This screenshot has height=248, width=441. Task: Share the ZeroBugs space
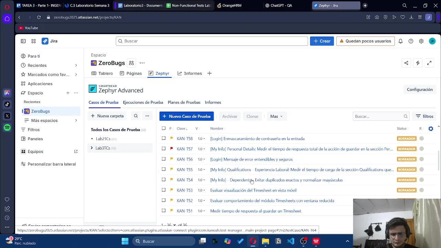click(406, 63)
